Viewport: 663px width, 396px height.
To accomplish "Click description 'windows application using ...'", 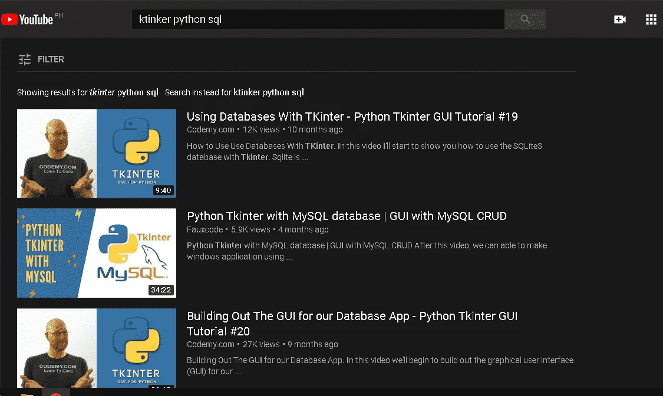I will [240, 257].
